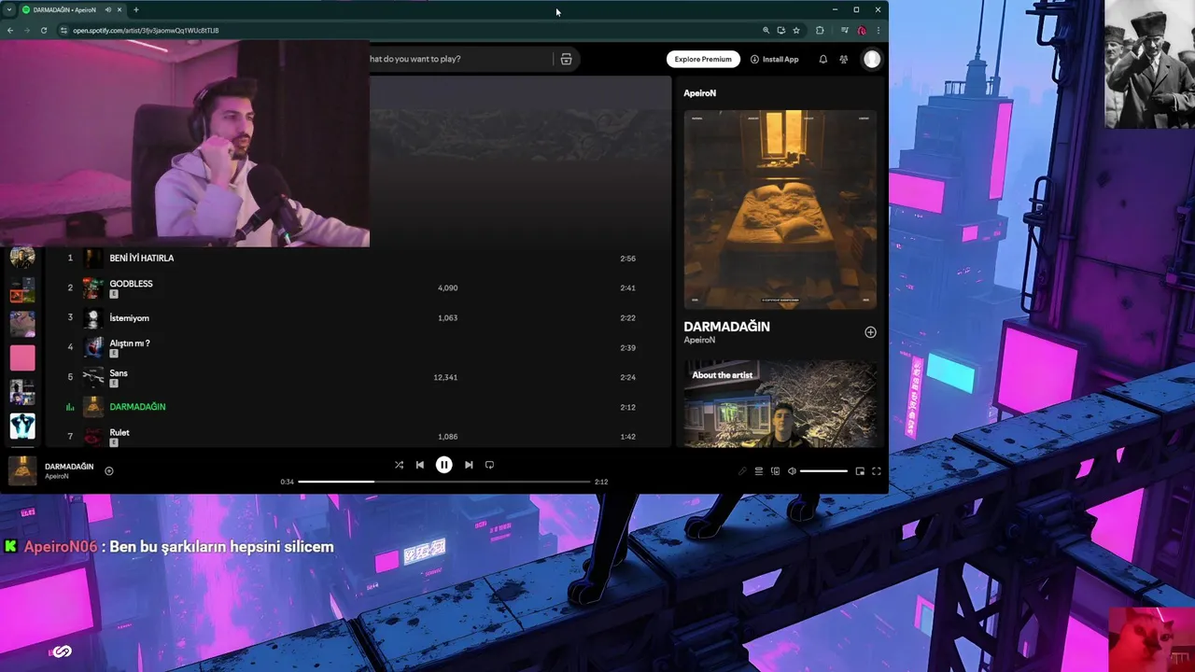1195x672 pixels.
Task: Open the zoom magnifier in address bar
Action: (766, 30)
